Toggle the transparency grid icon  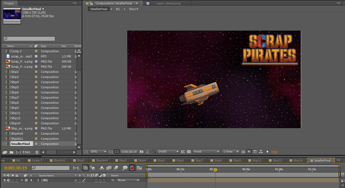point(189,152)
